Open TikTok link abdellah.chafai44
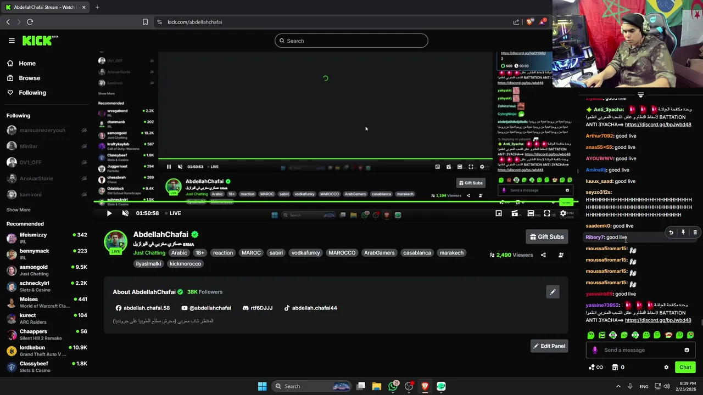 pos(310,308)
